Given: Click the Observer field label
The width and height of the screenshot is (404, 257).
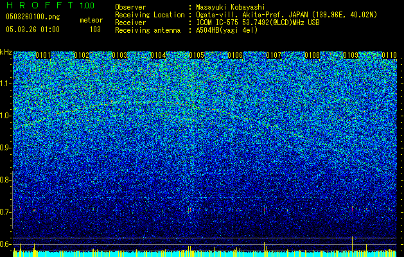Looking at the screenshot, I should pos(130,7).
